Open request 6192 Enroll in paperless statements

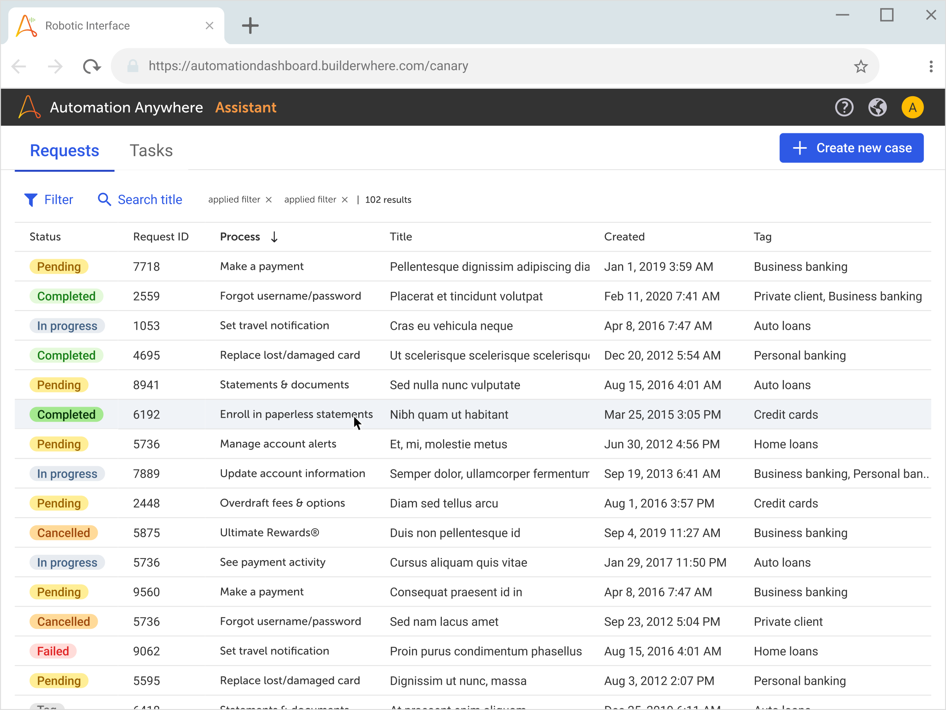click(x=296, y=414)
